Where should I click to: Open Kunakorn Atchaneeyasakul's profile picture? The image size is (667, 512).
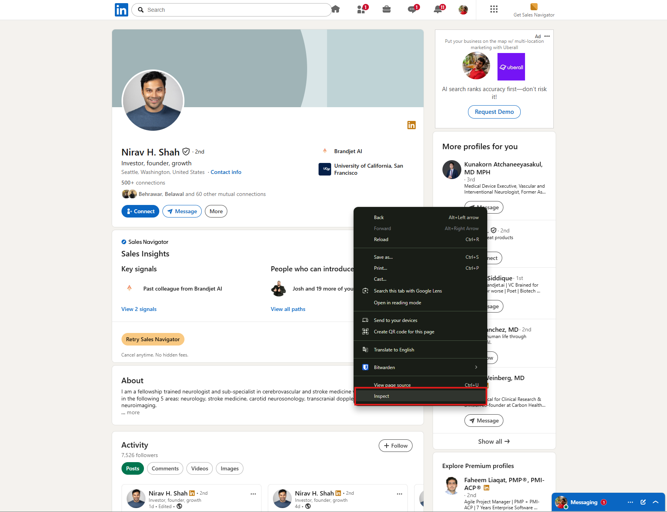tap(451, 170)
